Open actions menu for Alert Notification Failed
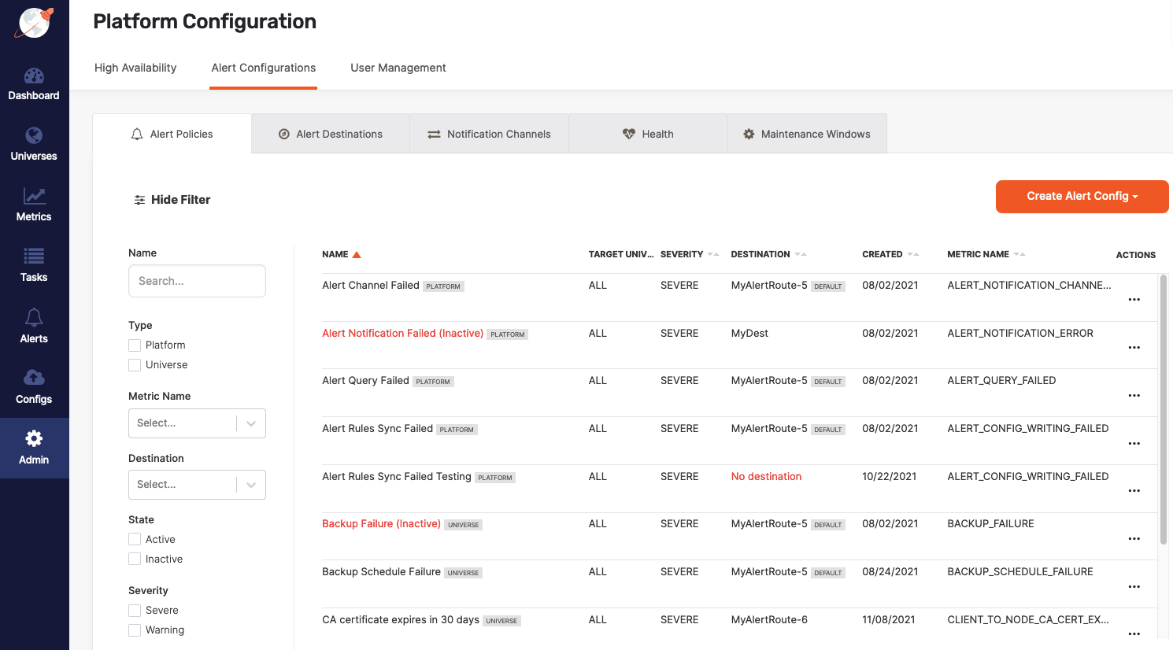1173x650 pixels. tap(1134, 348)
